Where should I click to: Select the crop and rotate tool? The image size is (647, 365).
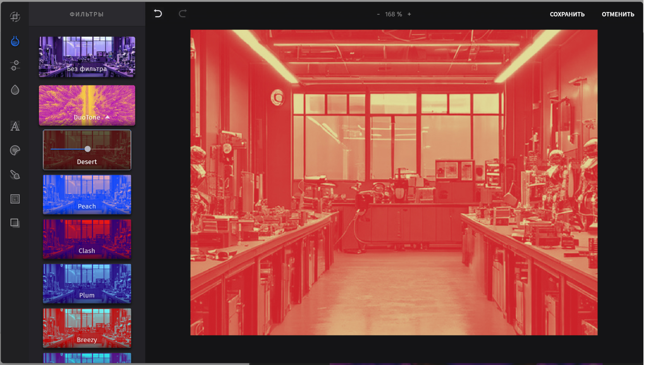tap(15, 16)
